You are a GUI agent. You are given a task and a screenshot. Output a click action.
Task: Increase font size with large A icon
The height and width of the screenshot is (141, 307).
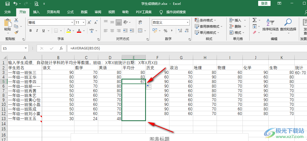point(89,23)
